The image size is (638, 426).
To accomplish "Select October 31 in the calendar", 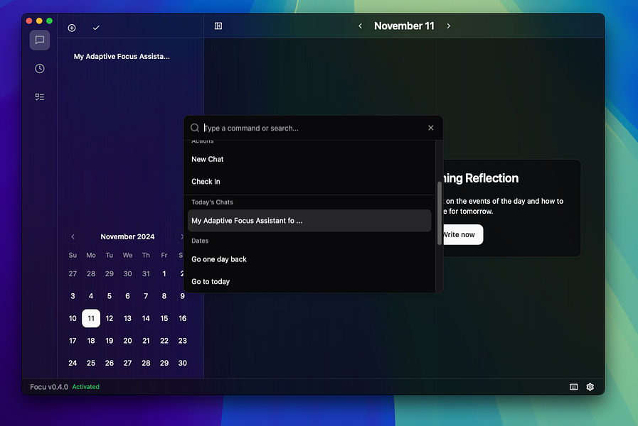I will [x=146, y=274].
